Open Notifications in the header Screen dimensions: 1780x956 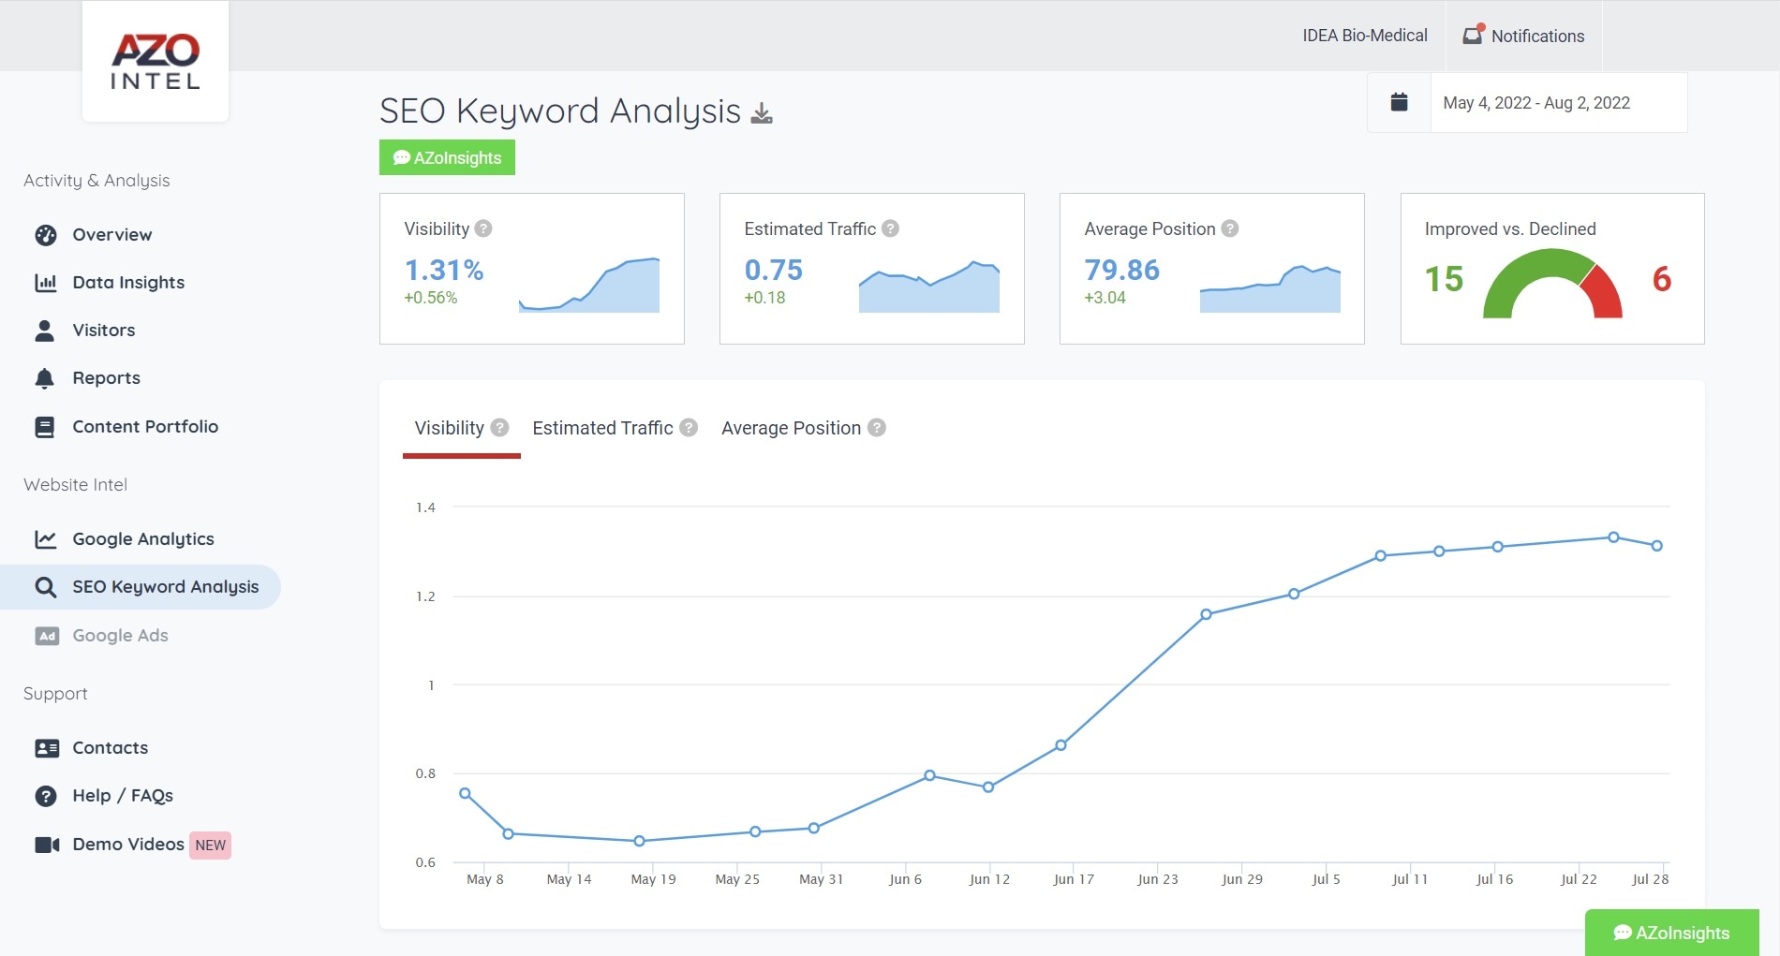[x=1524, y=36]
